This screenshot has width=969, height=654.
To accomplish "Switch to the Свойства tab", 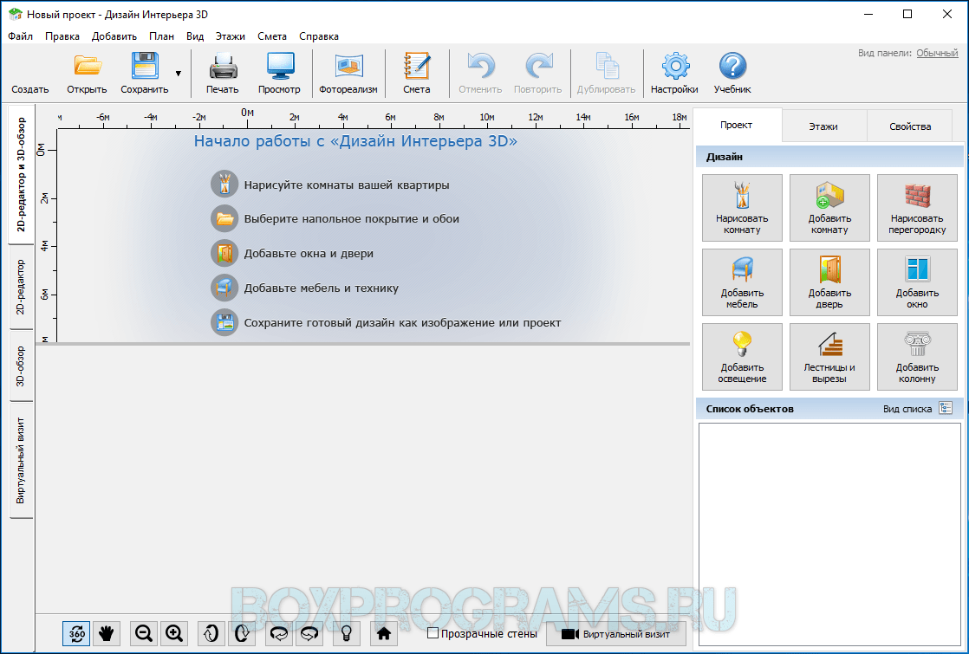I will (x=910, y=126).
